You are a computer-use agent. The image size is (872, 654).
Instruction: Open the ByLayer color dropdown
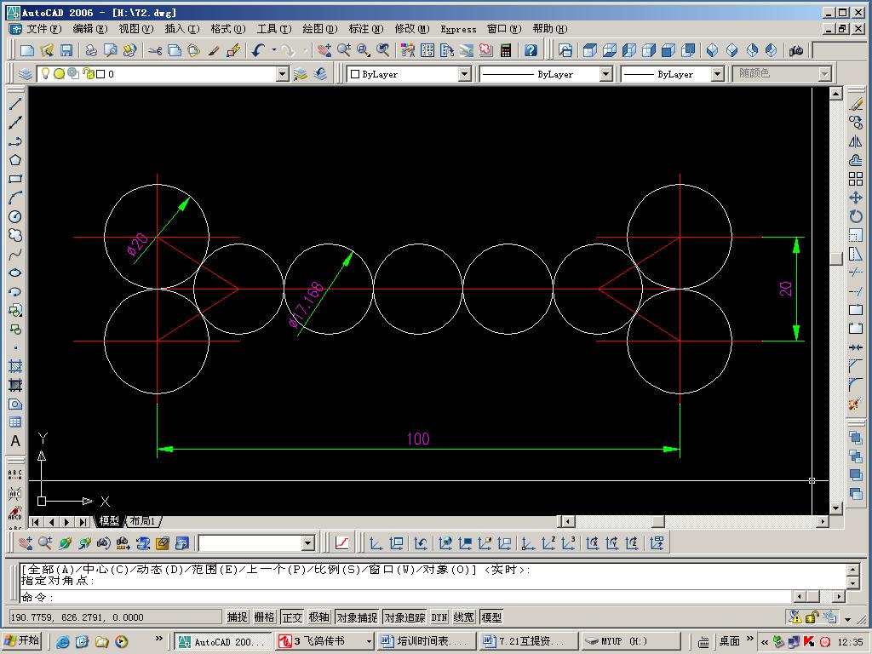tap(464, 74)
